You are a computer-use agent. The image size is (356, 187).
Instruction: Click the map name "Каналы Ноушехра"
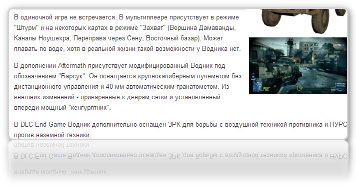[x=41, y=38]
